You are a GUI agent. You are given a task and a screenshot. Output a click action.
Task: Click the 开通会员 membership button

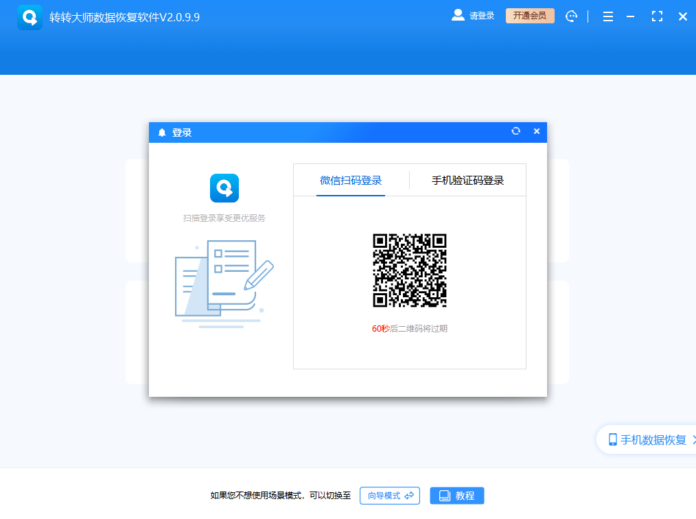(x=530, y=16)
